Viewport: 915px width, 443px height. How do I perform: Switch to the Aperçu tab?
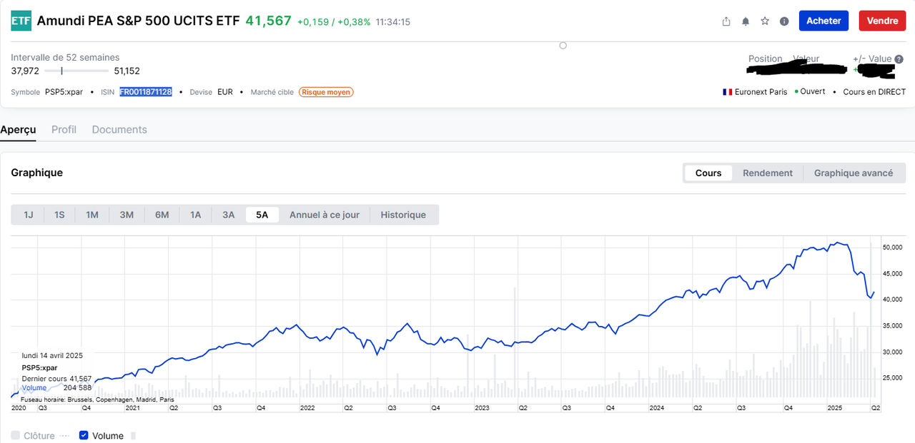tap(18, 130)
